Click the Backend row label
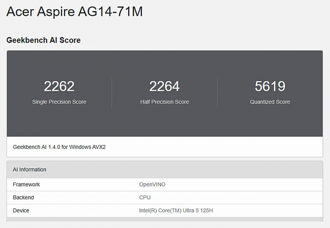The height and width of the screenshot is (228, 330). click(x=23, y=198)
